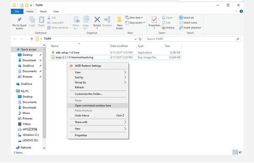Click the Properties ribbon icon

154,20
